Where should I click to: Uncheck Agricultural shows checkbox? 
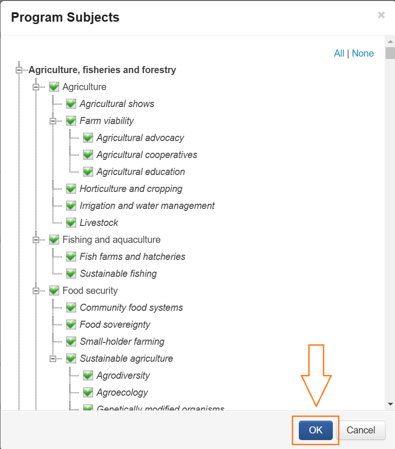71,104
